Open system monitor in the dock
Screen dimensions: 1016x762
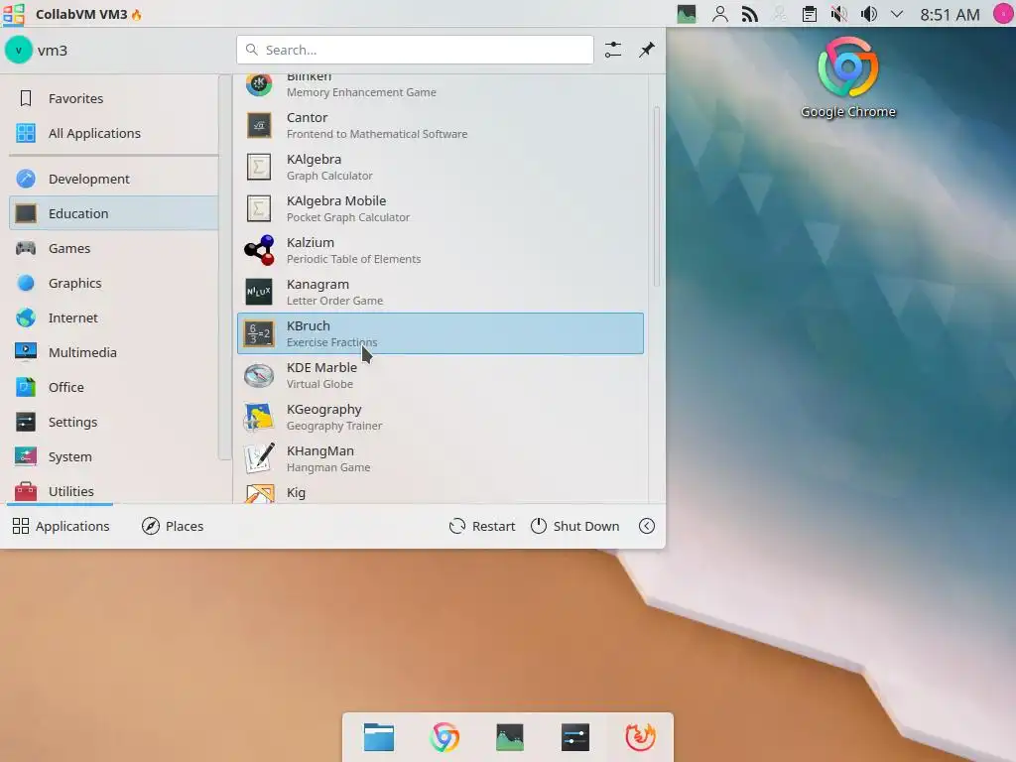click(510, 737)
